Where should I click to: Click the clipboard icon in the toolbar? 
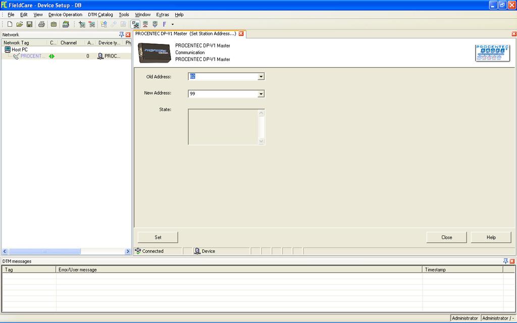click(x=54, y=24)
